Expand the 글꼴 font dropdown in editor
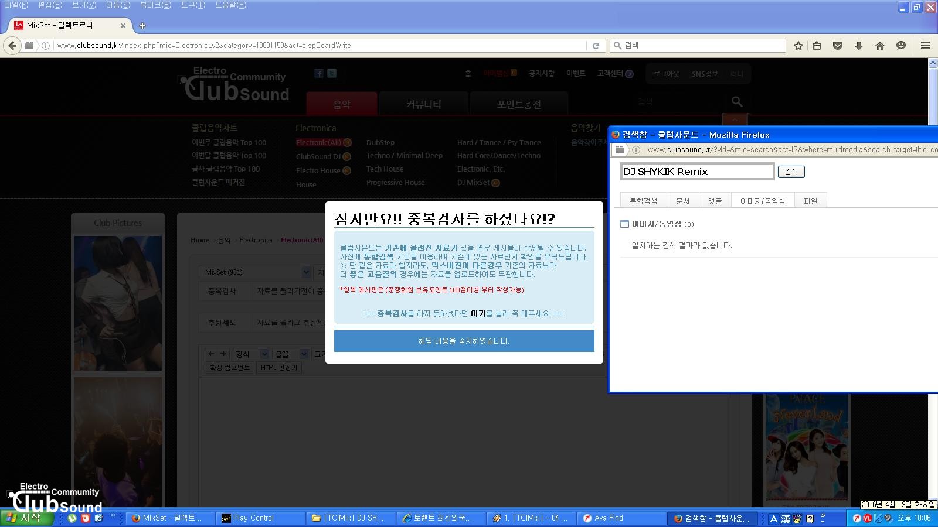 291,354
